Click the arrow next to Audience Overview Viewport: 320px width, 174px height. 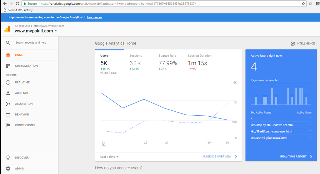[236, 157]
